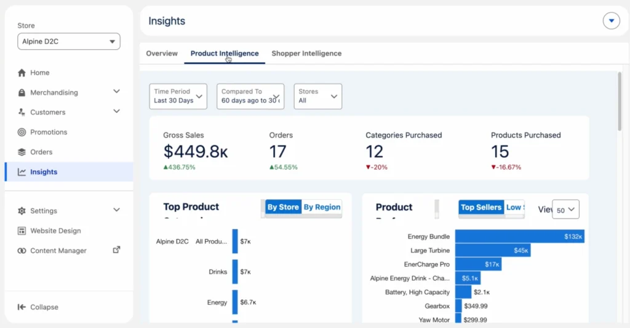The width and height of the screenshot is (630, 328).
Task: Click the -16.67% products change
Action: click(x=506, y=167)
